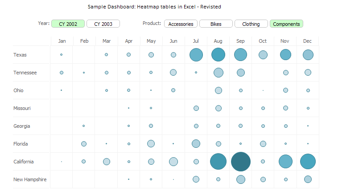This screenshot has height=195, width=338.
Task: Select the CY 2002 year button
Action: pos(68,24)
